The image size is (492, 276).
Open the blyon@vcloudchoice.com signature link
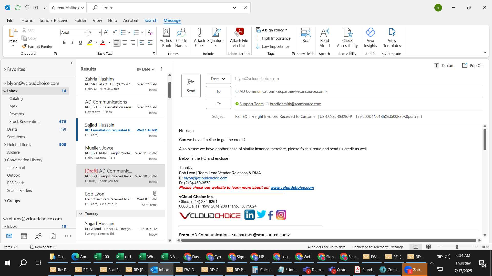coord(206,178)
